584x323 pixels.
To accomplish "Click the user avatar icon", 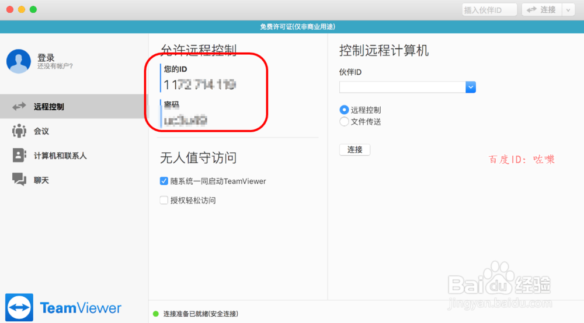I will tap(18, 61).
